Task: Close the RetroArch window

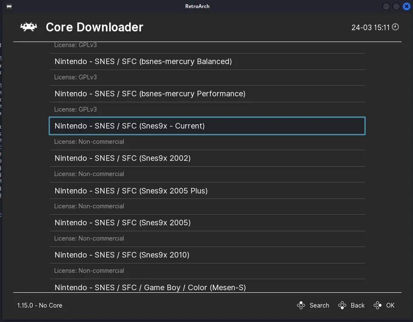Action: pyautogui.click(x=406, y=6)
